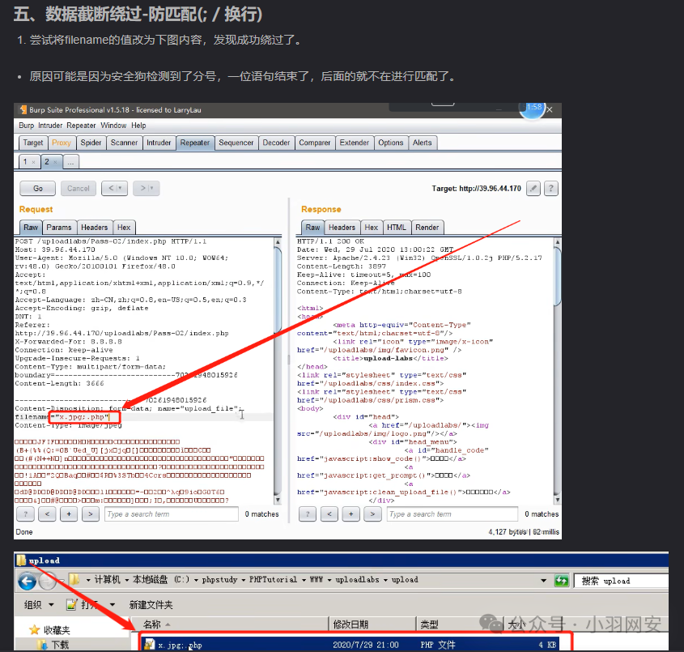Click the request pane vertical scrollbar
Viewport: 684px width, 652px height.
[278, 370]
